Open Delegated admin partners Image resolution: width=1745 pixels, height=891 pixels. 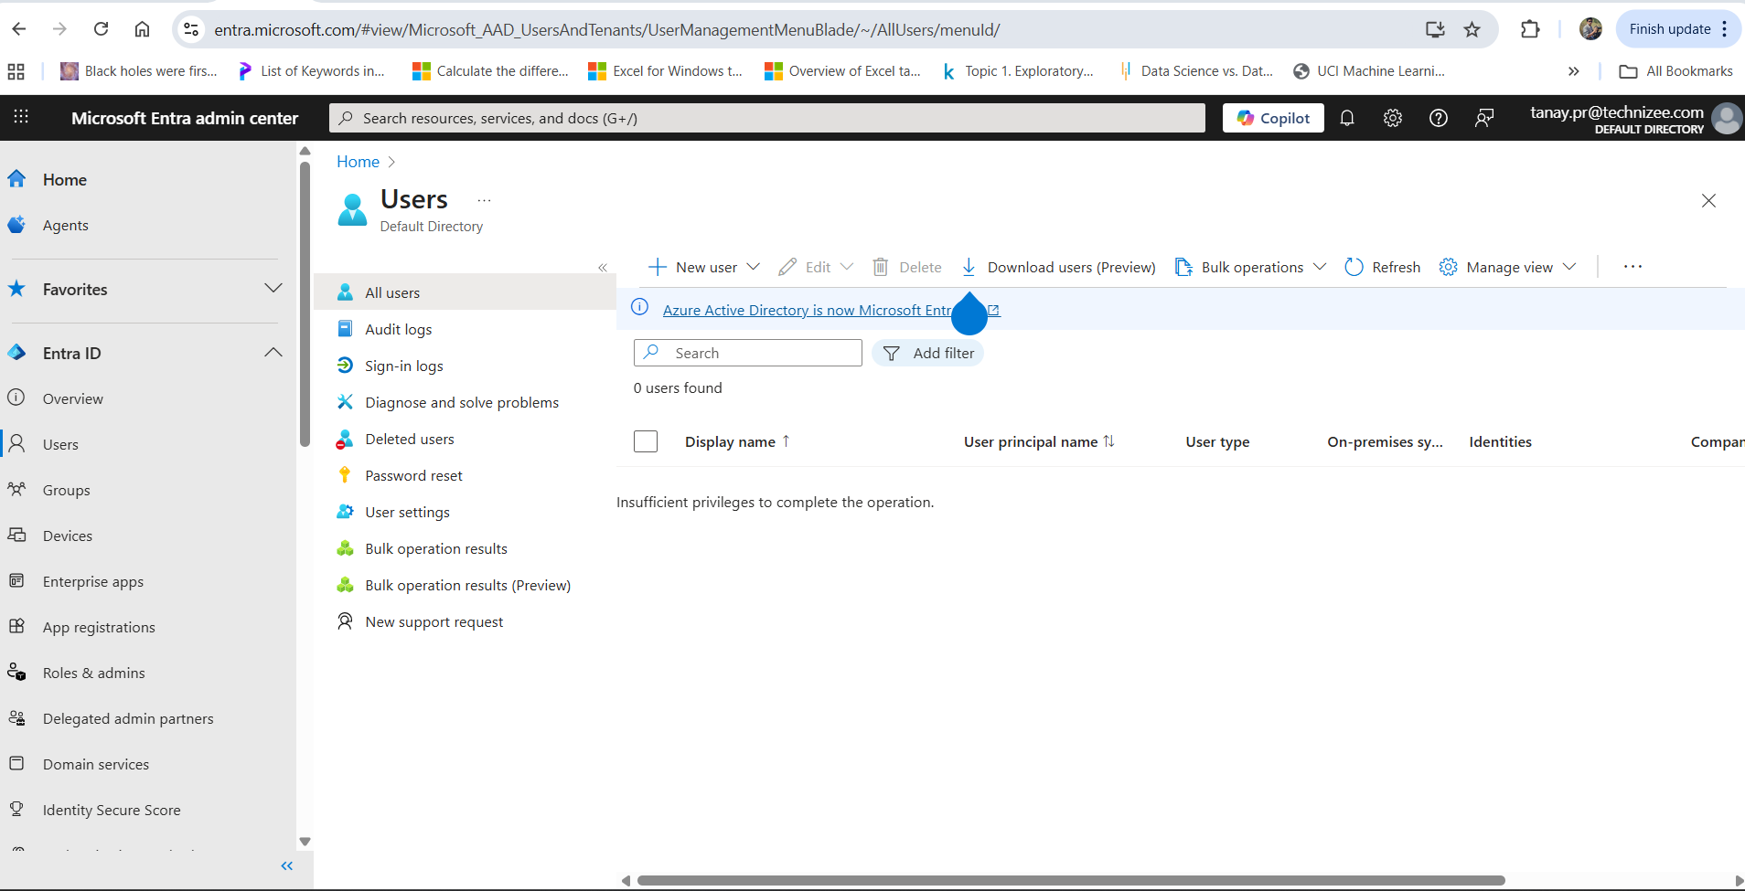[128, 718]
